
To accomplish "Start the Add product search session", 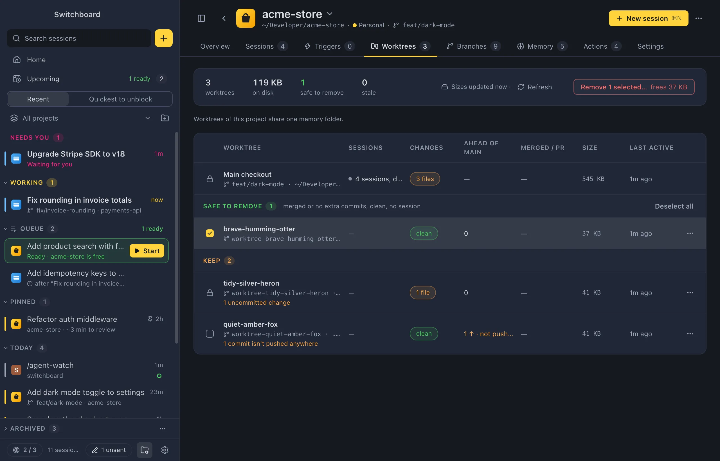I will pyautogui.click(x=147, y=250).
